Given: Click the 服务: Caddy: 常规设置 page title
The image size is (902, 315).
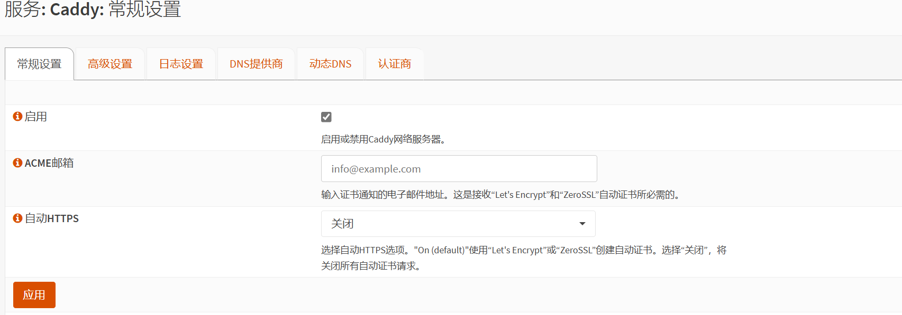Looking at the screenshot, I should [x=93, y=9].
